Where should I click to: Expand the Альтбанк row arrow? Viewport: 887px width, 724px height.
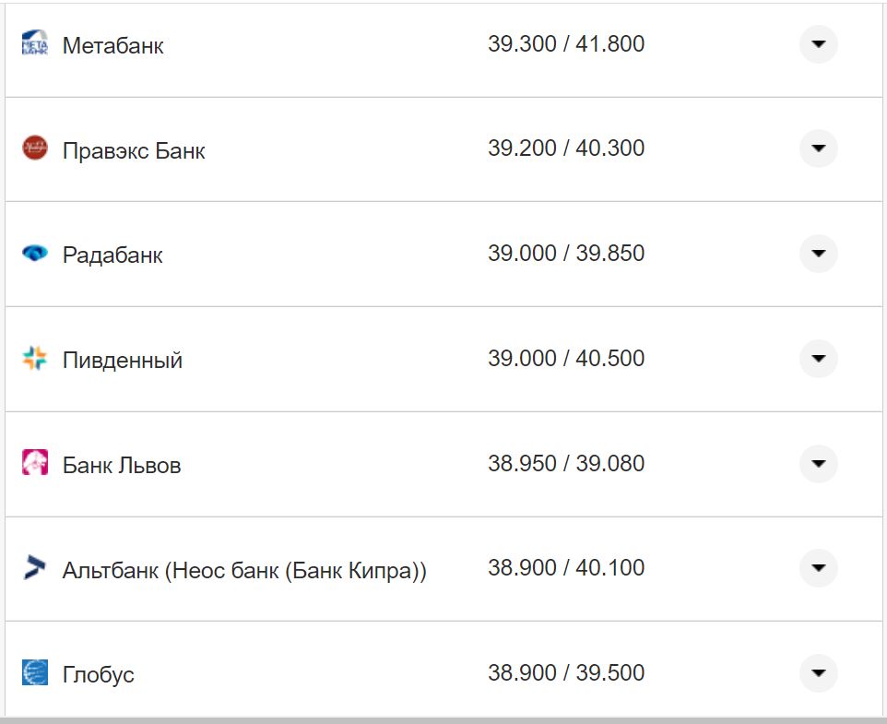[x=818, y=568]
